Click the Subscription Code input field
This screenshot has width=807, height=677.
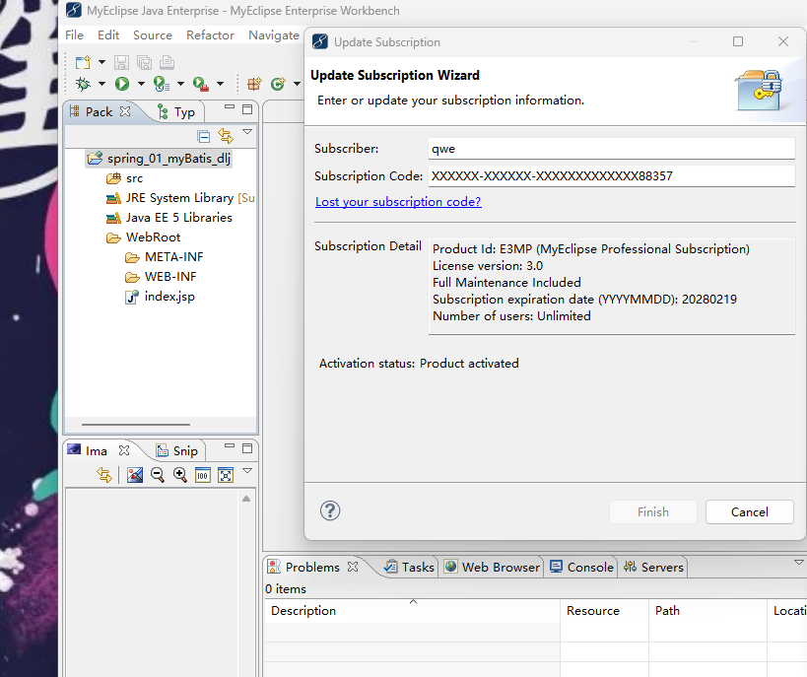pyautogui.click(x=612, y=176)
